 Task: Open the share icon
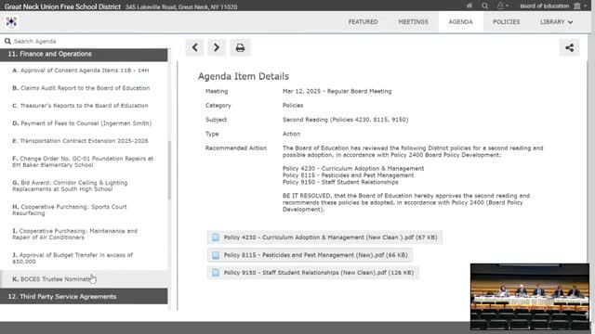569,47
